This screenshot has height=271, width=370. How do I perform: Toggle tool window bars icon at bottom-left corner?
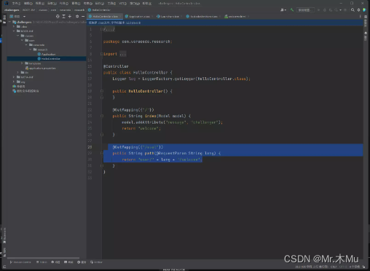(x=4, y=267)
